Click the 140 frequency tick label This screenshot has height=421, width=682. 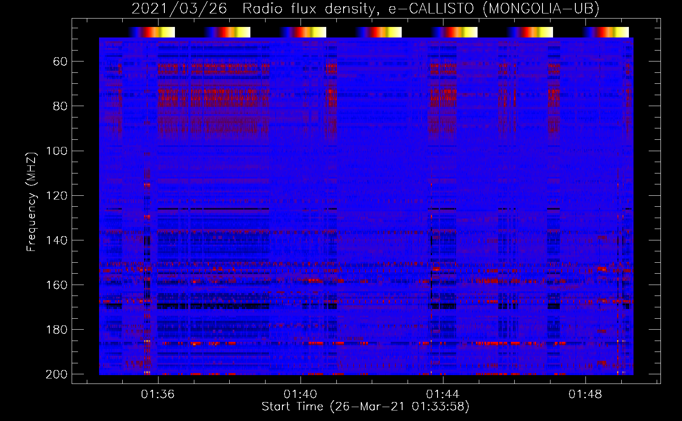[x=56, y=240]
